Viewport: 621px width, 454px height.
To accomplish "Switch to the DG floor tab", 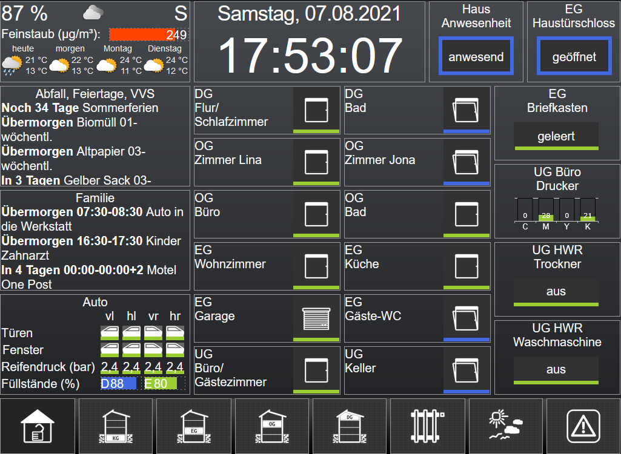I will (x=350, y=426).
